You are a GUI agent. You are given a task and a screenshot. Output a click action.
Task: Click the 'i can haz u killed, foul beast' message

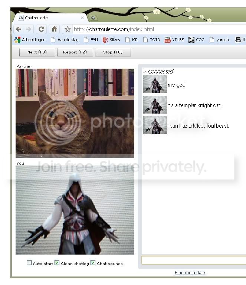pos(198,126)
